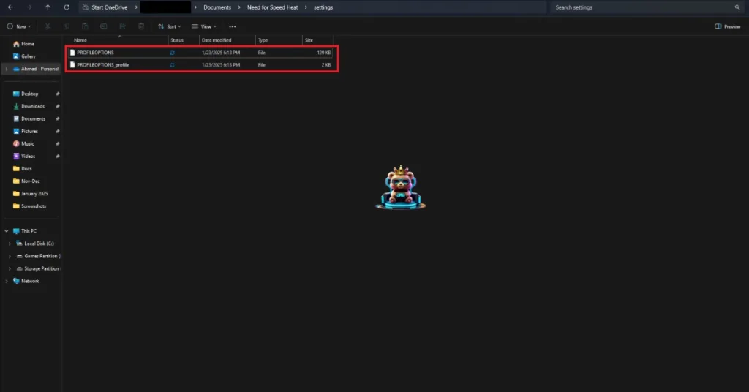Image resolution: width=749 pixels, height=392 pixels.
Task: Refresh the settings folder view
Action: [67, 7]
